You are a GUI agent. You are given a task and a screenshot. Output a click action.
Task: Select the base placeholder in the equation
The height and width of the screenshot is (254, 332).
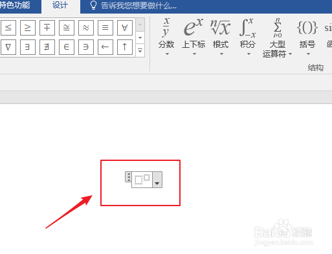click(138, 180)
